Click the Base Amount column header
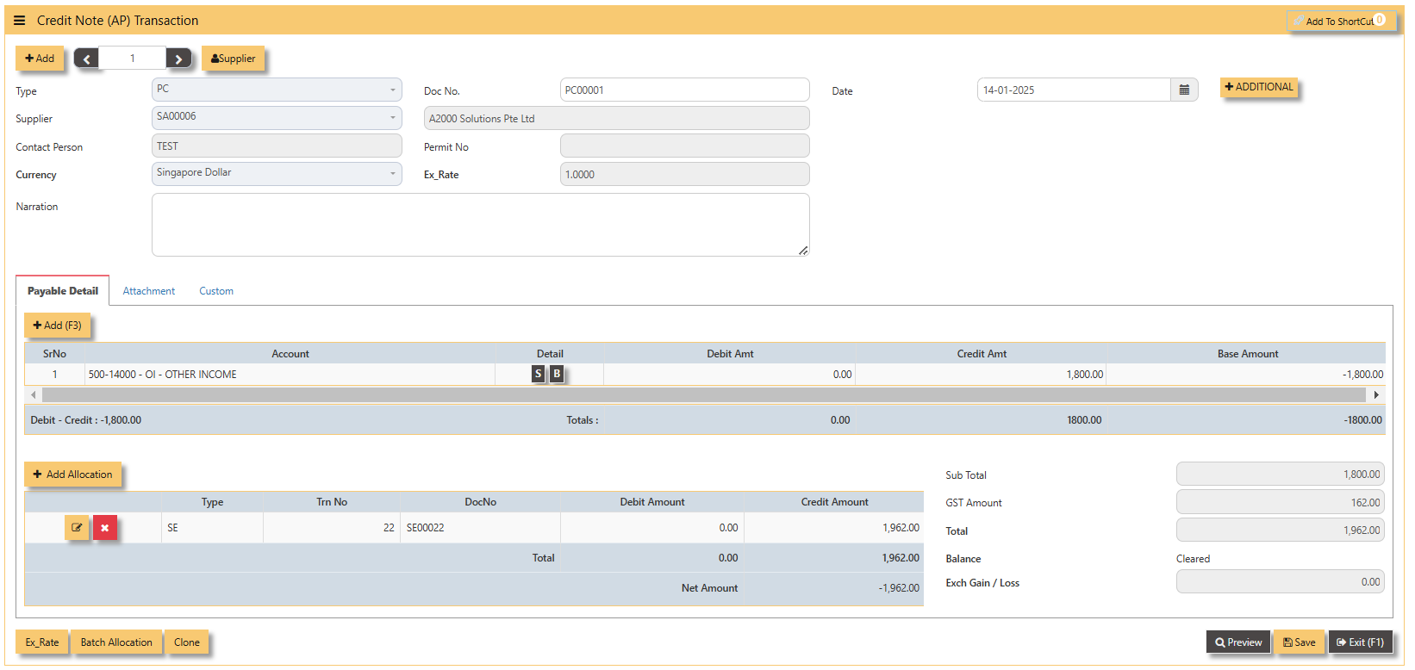Image resolution: width=1415 pixels, height=670 pixels. click(1246, 354)
